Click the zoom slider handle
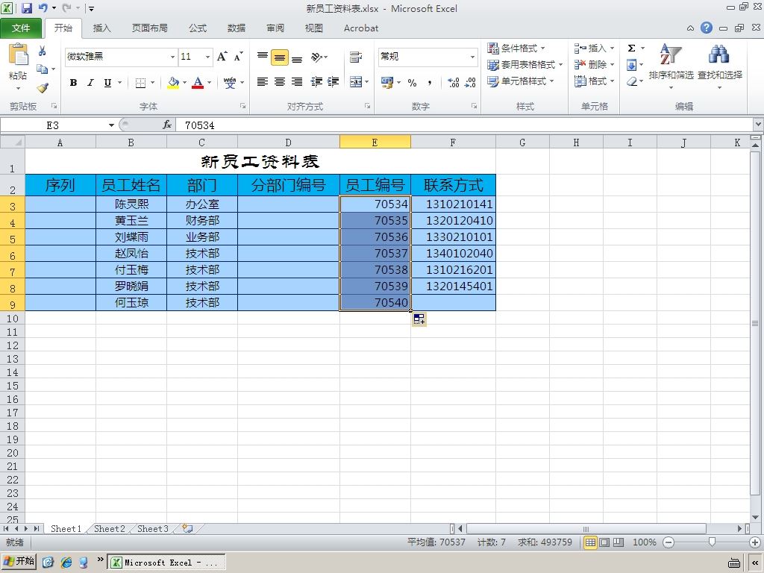764x573 pixels. point(712,542)
